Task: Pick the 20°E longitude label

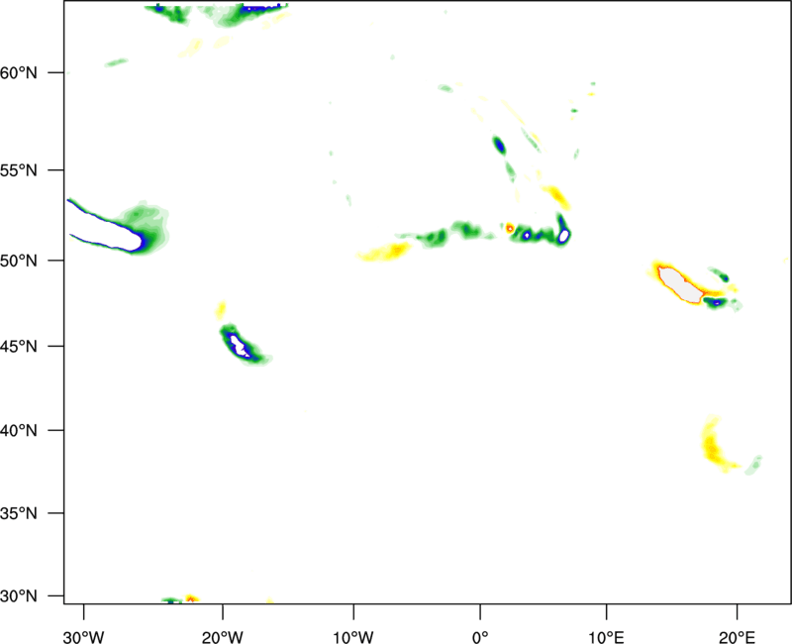Action: [x=737, y=637]
